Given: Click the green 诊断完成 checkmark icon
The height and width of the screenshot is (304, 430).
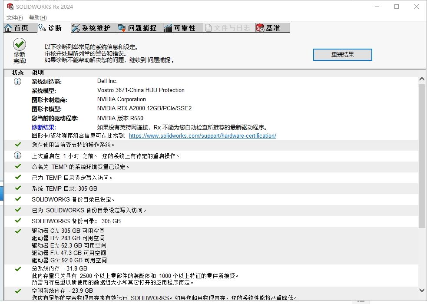Looking at the screenshot, I should pyautogui.click(x=20, y=44).
